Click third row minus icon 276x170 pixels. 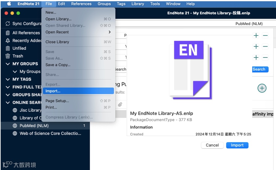pos(265,57)
